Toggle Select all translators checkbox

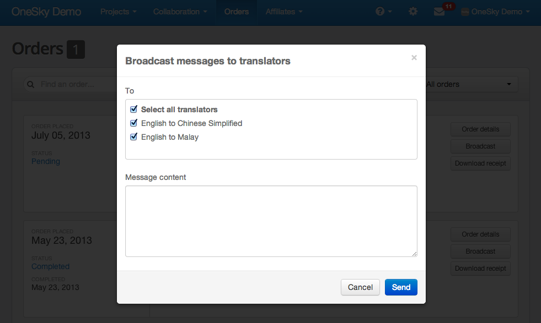point(133,109)
